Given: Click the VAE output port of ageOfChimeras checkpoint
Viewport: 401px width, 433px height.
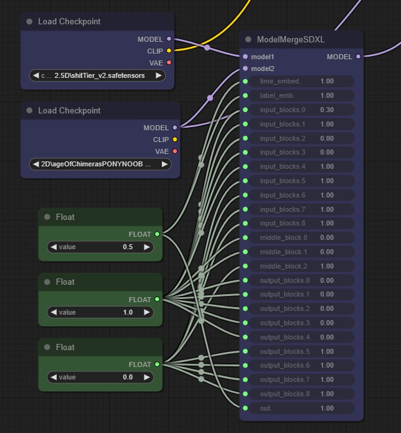Looking at the screenshot, I should tap(175, 151).
